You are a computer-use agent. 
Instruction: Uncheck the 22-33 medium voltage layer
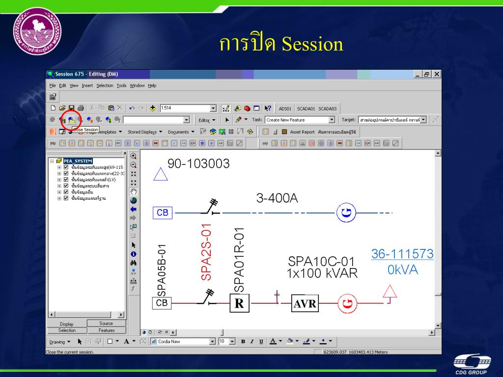66,173
